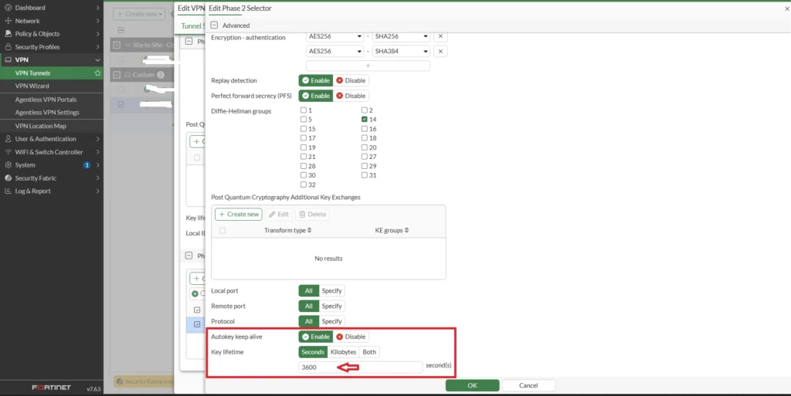Enable Replay detection
Screen dimensions: 791x396
click(x=316, y=80)
